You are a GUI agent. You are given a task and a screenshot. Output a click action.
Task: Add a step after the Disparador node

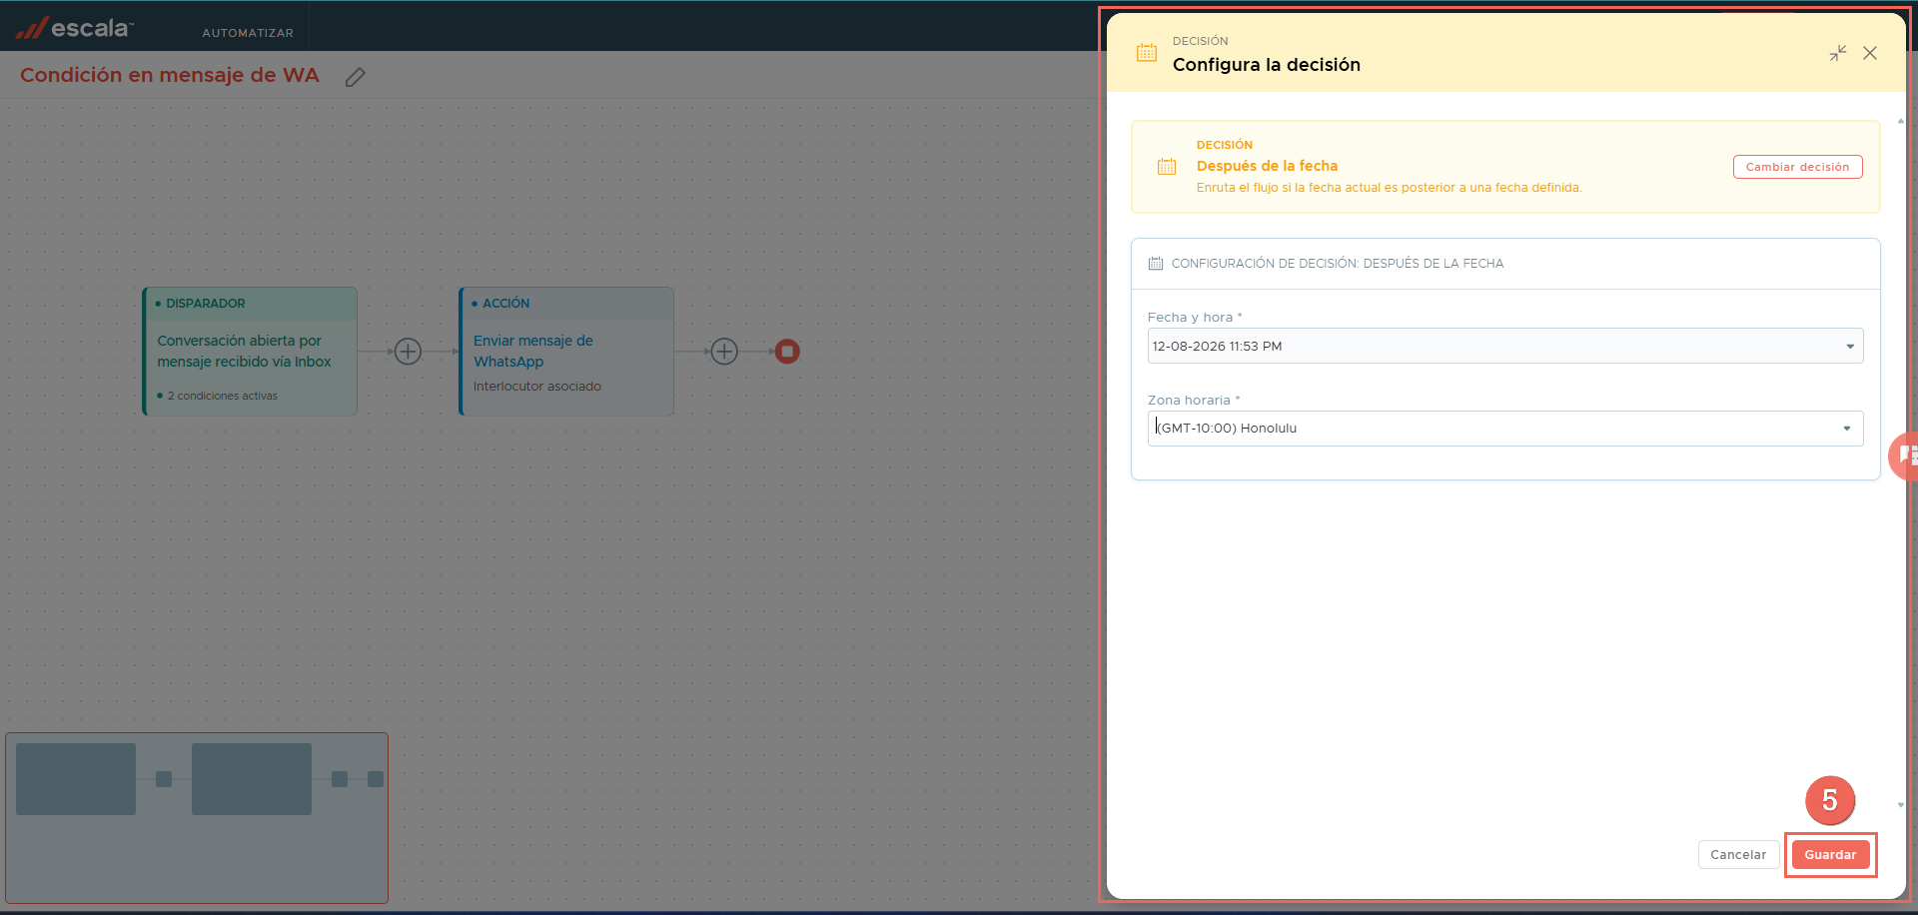click(408, 352)
